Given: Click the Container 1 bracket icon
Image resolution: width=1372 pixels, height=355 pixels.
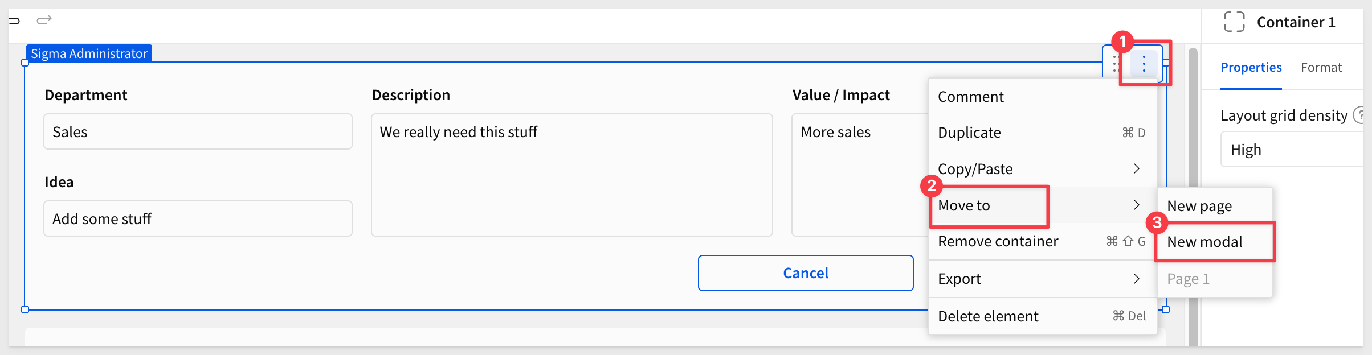Looking at the screenshot, I should click(1234, 22).
